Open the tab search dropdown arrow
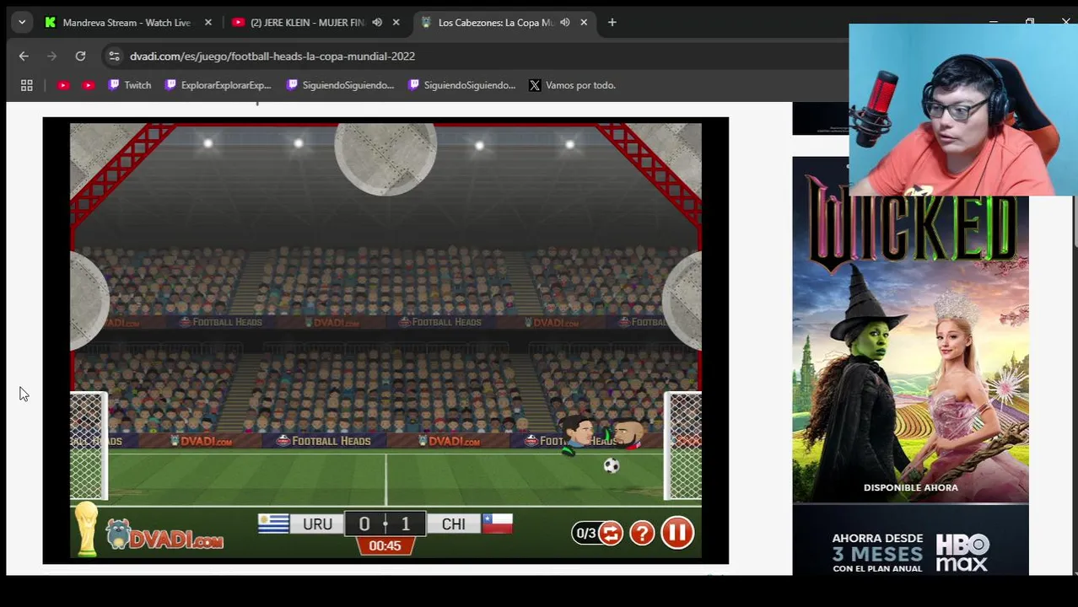Screen dimensions: 1078x607 (22, 23)
